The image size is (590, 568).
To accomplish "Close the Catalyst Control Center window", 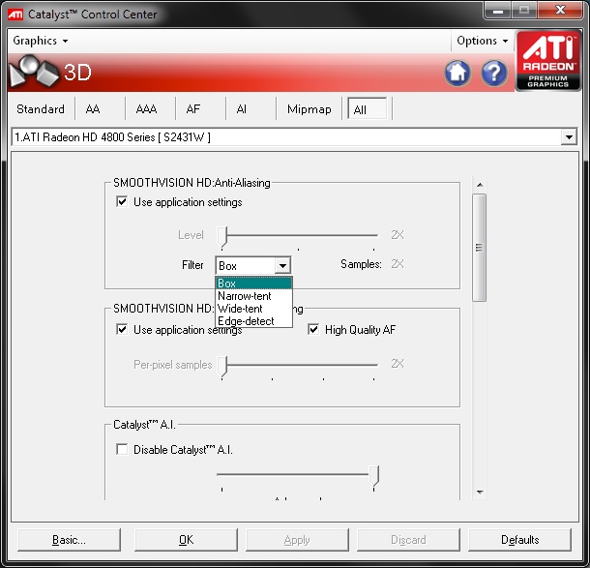I will (x=561, y=11).
